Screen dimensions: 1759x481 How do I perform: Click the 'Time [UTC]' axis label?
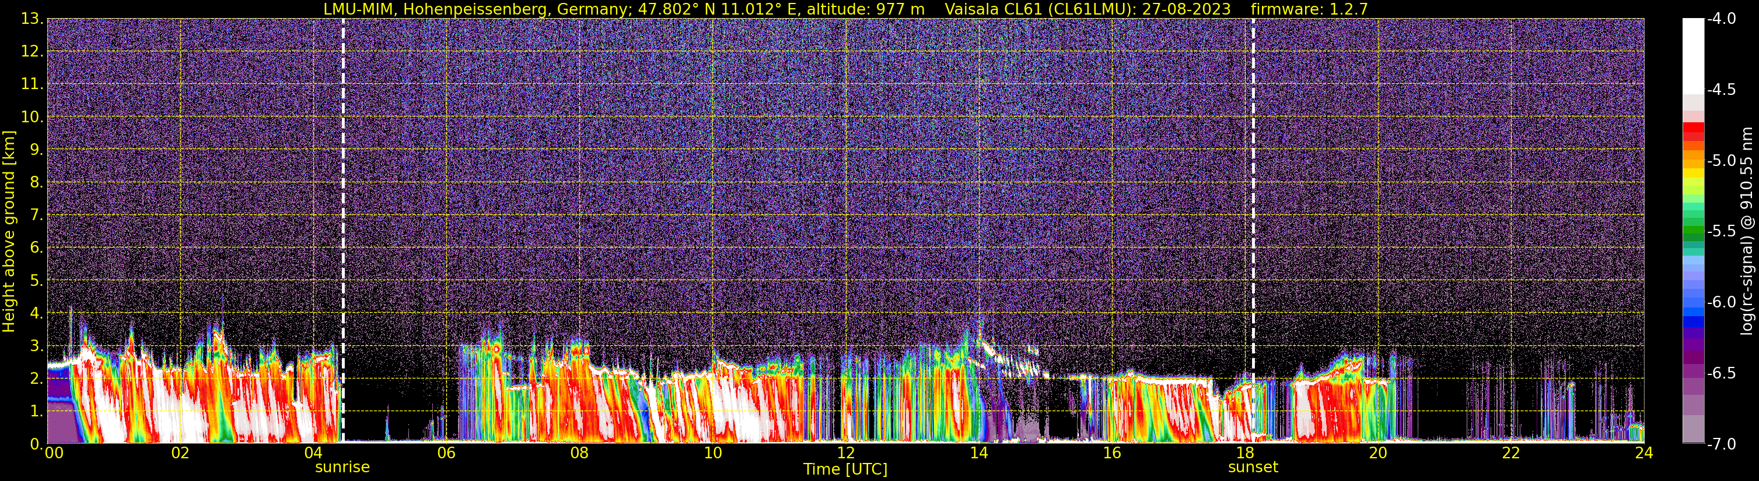pos(845,469)
